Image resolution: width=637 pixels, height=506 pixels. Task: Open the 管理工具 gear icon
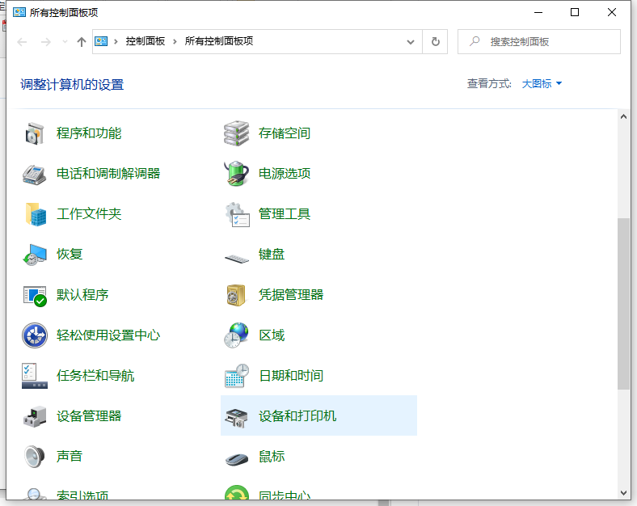coord(236,214)
